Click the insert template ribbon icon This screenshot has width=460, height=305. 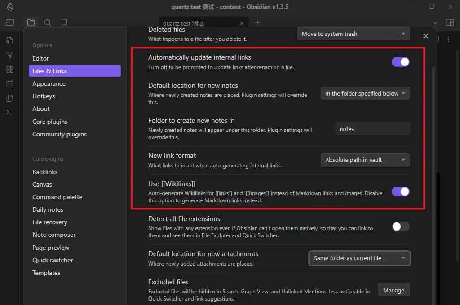(x=10, y=98)
